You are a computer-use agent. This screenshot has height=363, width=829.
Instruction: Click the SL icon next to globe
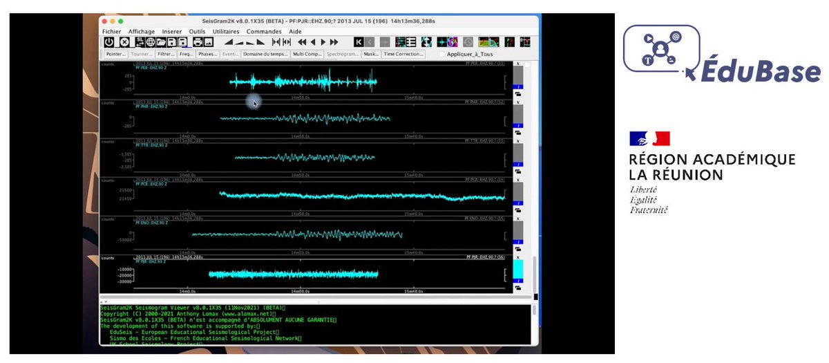point(140,42)
